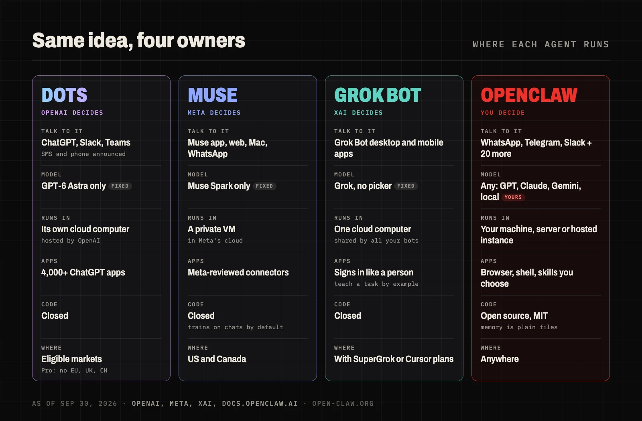Click 'Closed' in the MUSE card

(201, 316)
